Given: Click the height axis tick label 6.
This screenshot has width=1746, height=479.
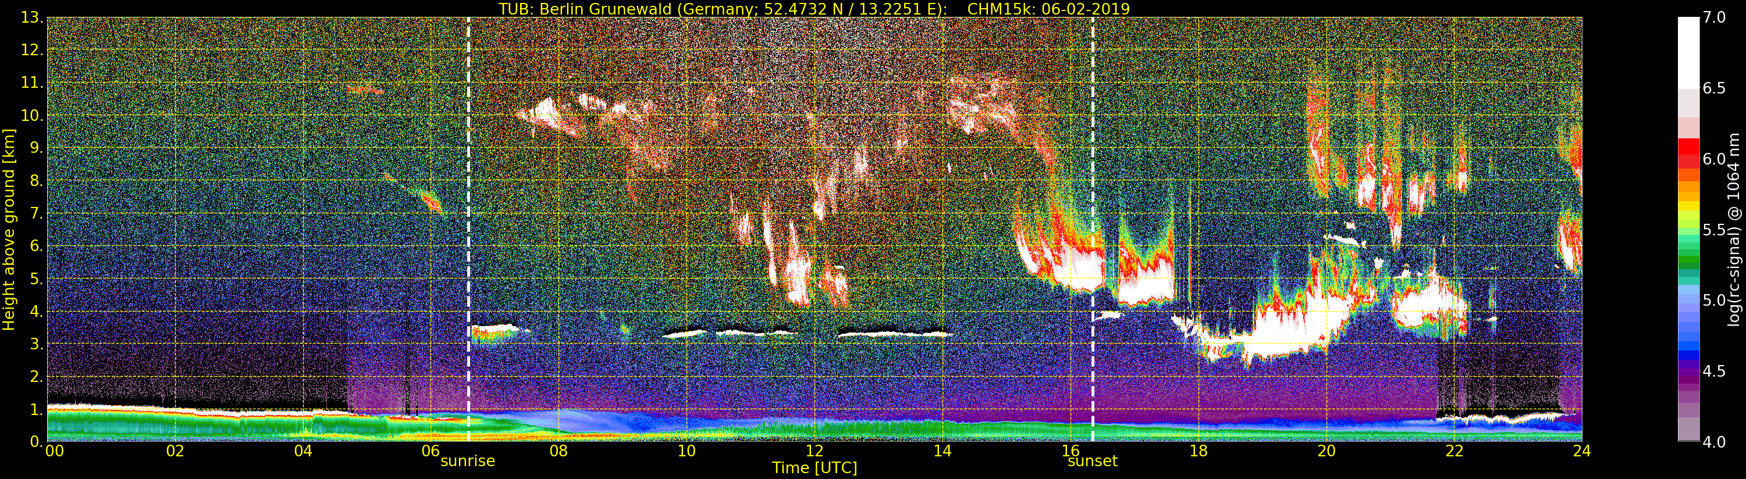Looking at the screenshot, I should coord(37,246).
